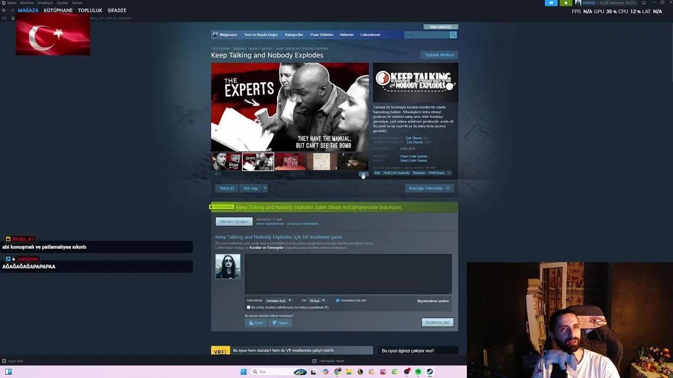Click the thumbs-down Hayır button
Viewport: 673px width, 378px height.
point(280,323)
